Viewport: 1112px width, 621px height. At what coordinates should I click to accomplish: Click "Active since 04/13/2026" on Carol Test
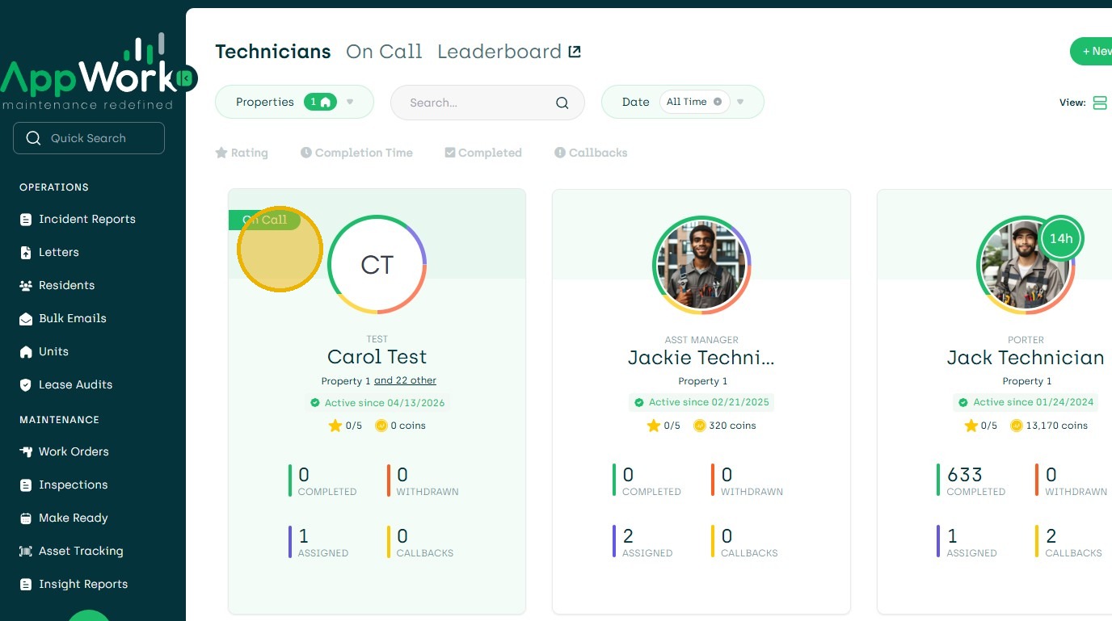click(377, 402)
